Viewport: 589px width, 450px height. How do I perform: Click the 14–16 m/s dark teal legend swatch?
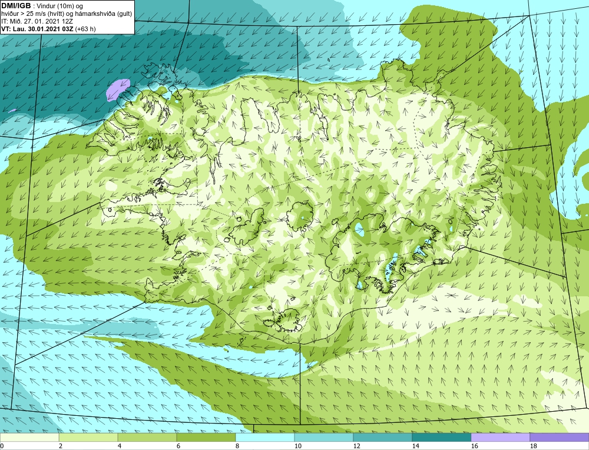[x=441, y=438]
